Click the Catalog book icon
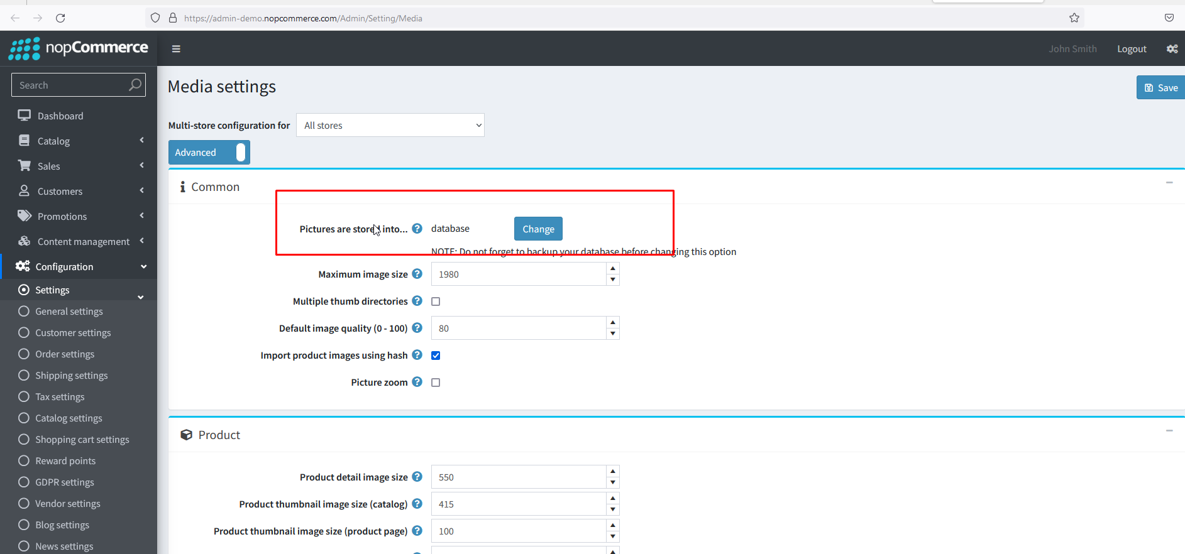 pyautogui.click(x=24, y=141)
